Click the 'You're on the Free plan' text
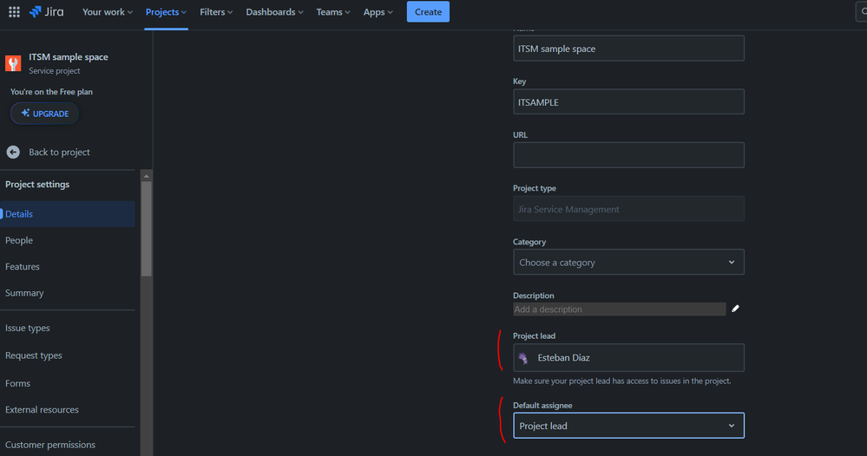 click(51, 92)
